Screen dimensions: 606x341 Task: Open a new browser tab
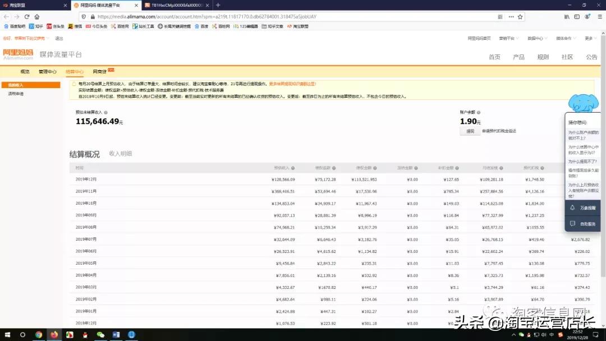pyautogui.click(x=218, y=5)
